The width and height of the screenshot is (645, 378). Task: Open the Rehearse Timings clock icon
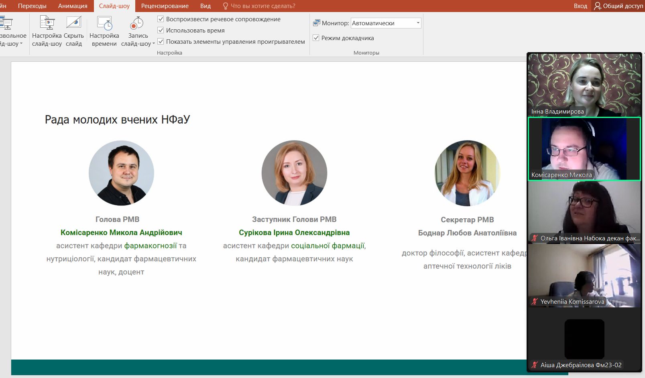(x=104, y=23)
